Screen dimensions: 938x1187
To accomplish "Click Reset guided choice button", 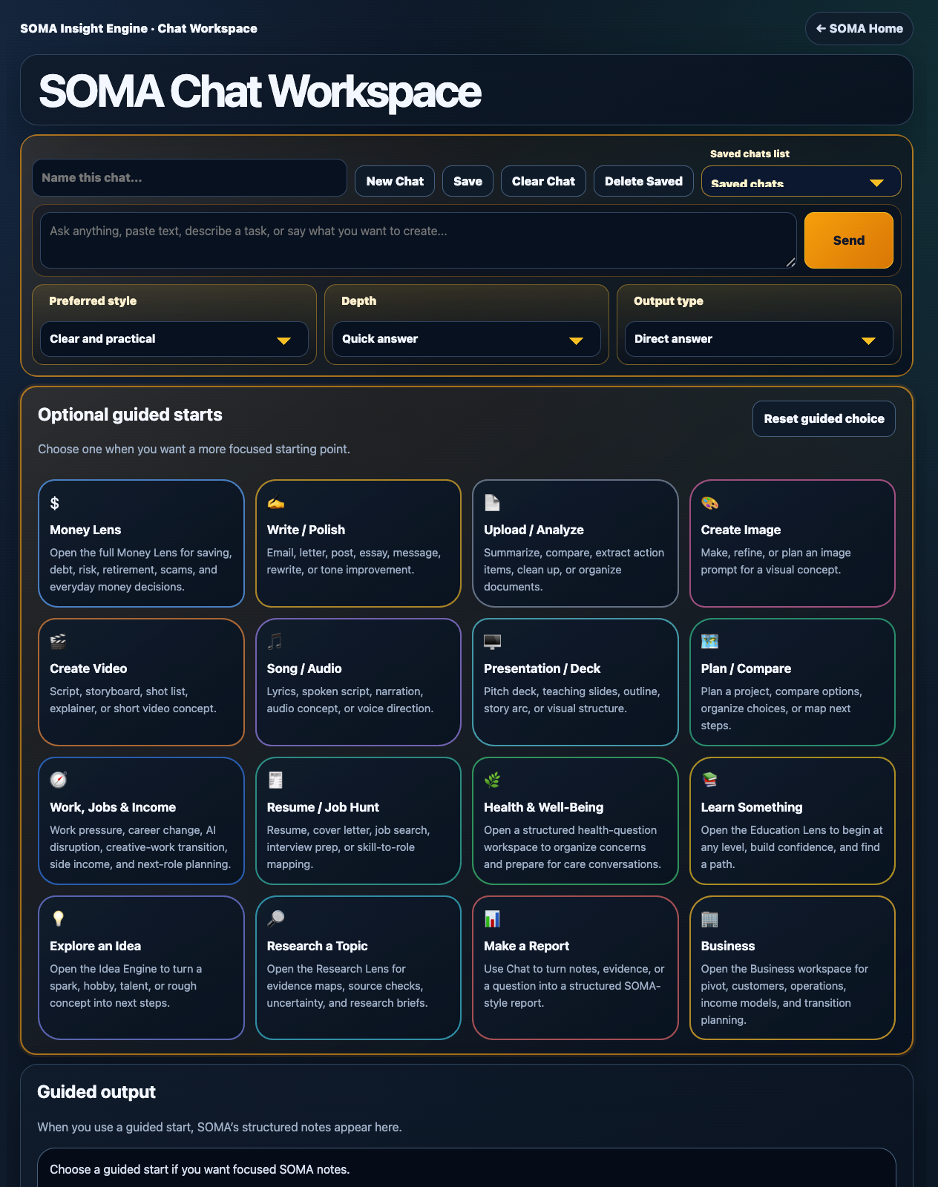I will coord(824,419).
